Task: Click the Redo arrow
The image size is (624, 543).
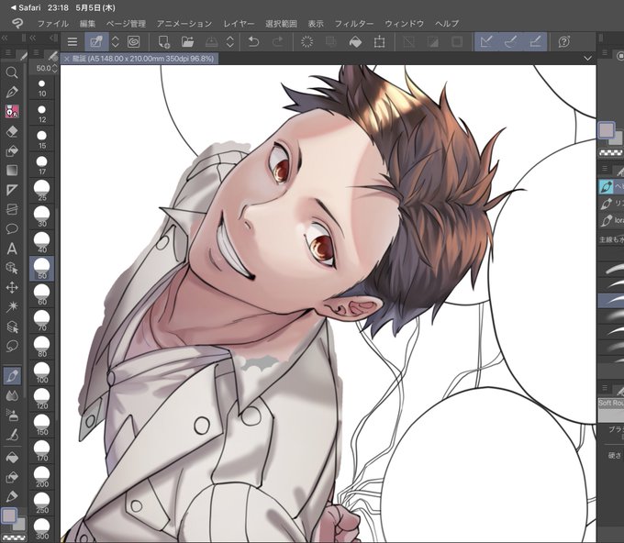Action: [x=278, y=42]
